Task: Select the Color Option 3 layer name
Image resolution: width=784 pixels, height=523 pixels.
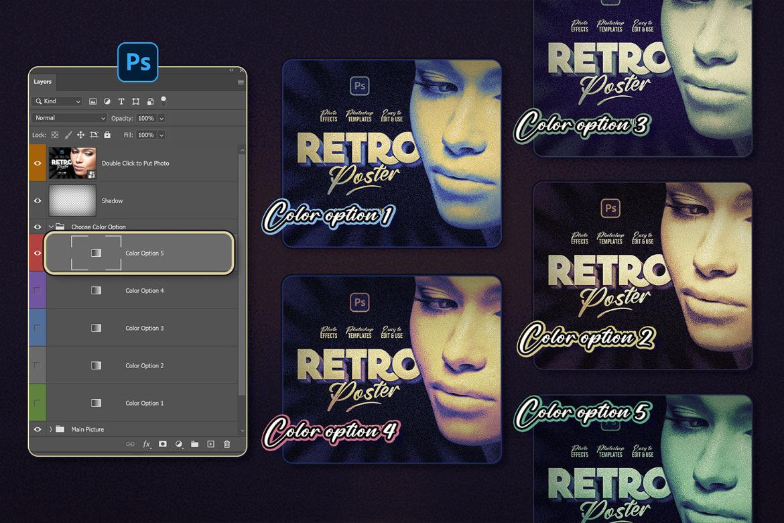Action: [x=145, y=329]
